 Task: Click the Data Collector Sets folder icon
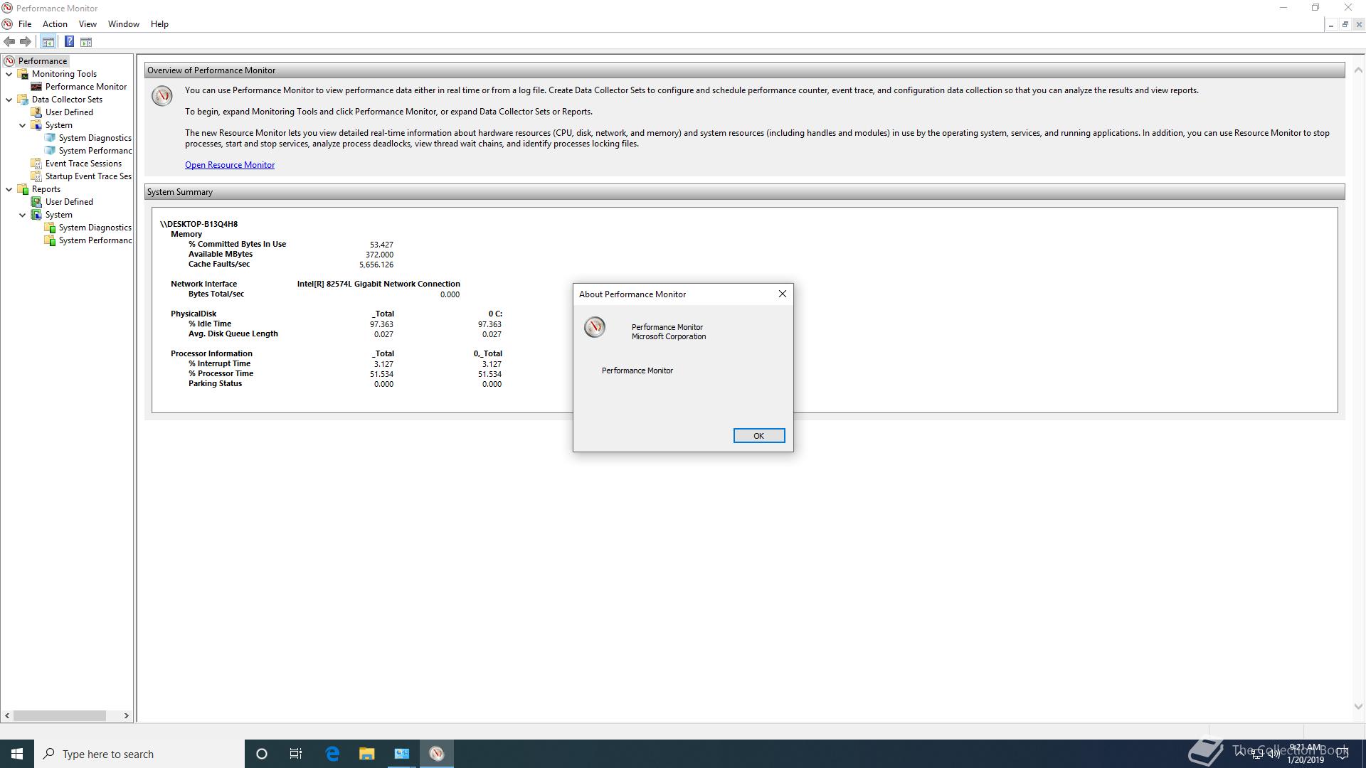[23, 100]
